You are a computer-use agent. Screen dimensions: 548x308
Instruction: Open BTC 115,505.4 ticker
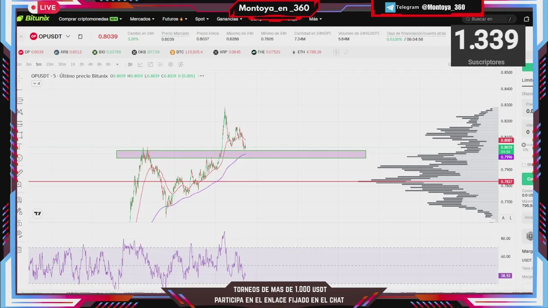tap(186, 52)
